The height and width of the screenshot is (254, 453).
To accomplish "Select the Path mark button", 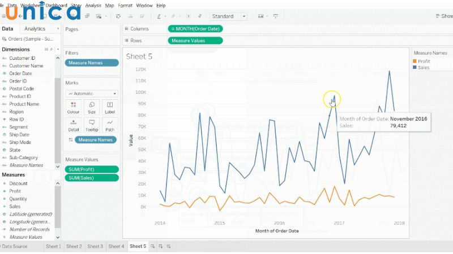I will click(x=110, y=125).
